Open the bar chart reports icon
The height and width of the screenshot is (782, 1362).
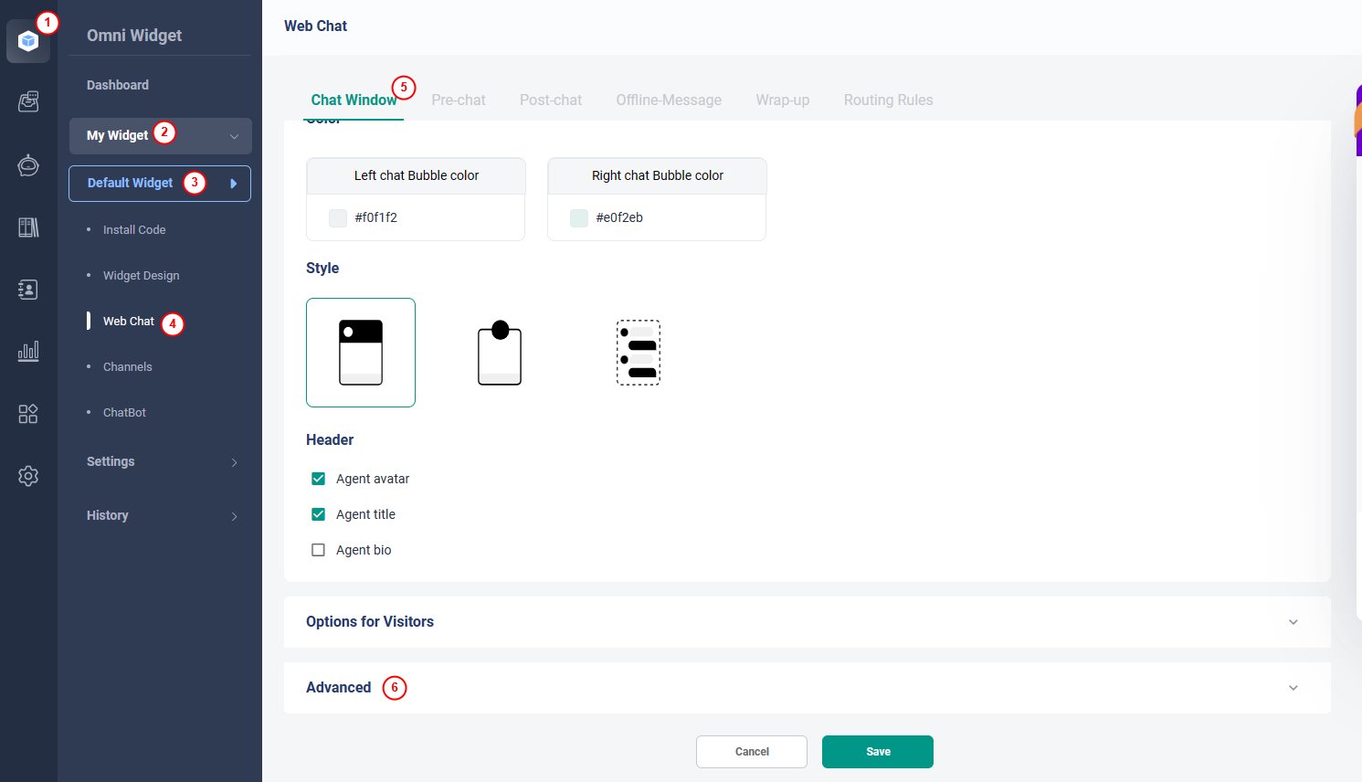(28, 352)
